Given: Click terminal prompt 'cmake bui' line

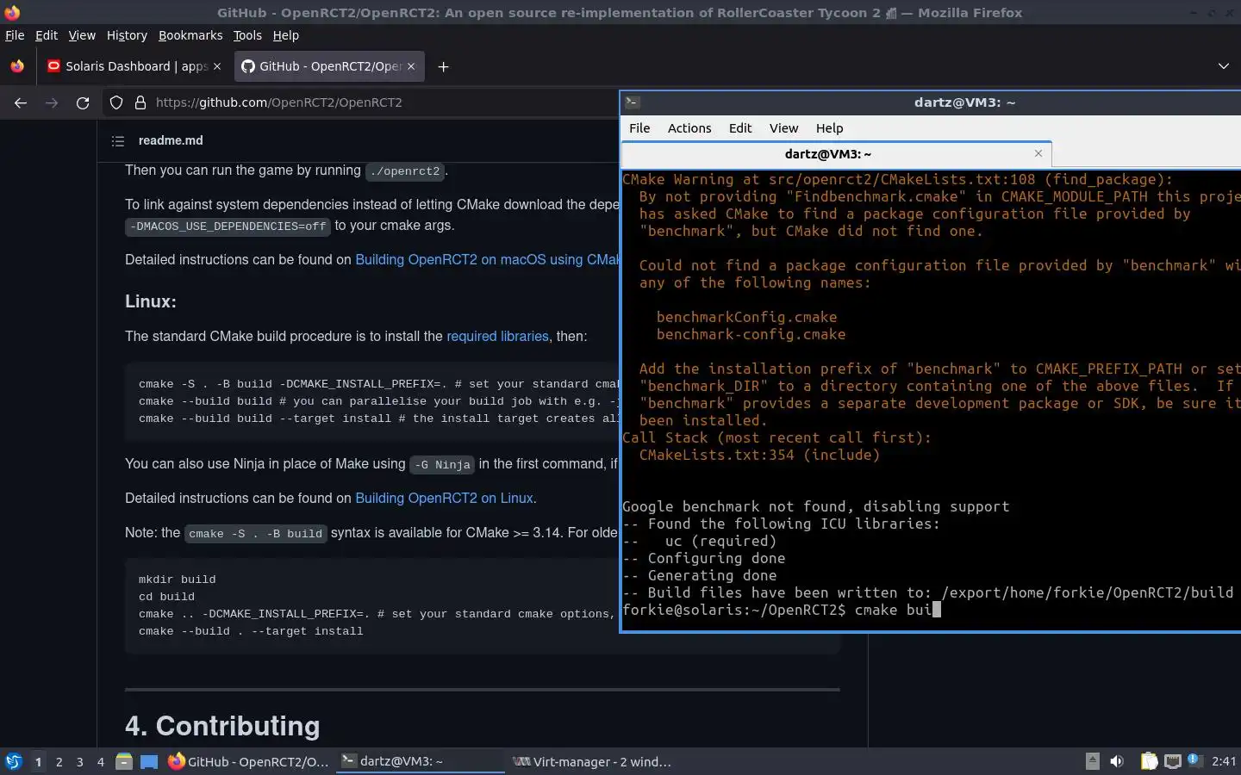Looking at the screenshot, I should [x=781, y=610].
